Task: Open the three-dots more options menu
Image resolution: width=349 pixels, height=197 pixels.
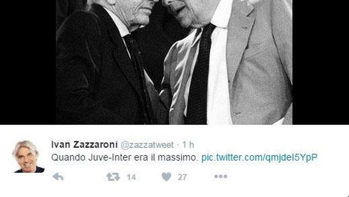Action: [x=221, y=176]
